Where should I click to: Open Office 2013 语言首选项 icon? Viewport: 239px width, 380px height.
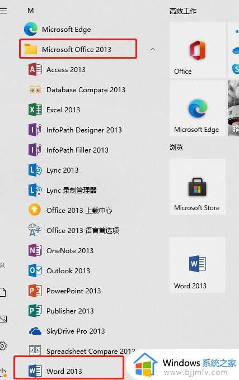(35, 230)
